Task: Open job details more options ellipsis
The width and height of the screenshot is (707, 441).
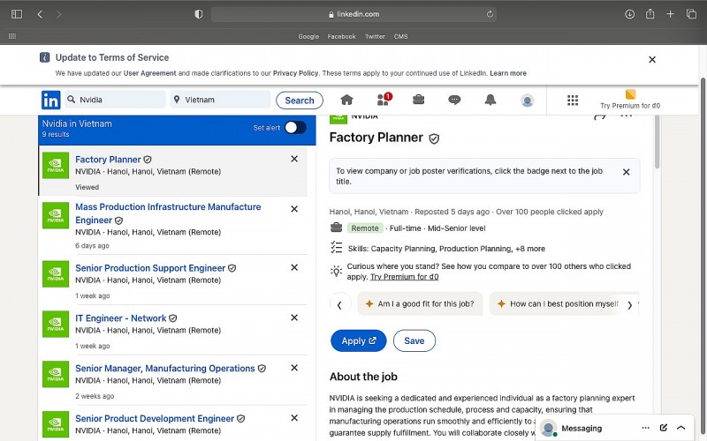Action: pyautogui.click(x=626, y=116)
